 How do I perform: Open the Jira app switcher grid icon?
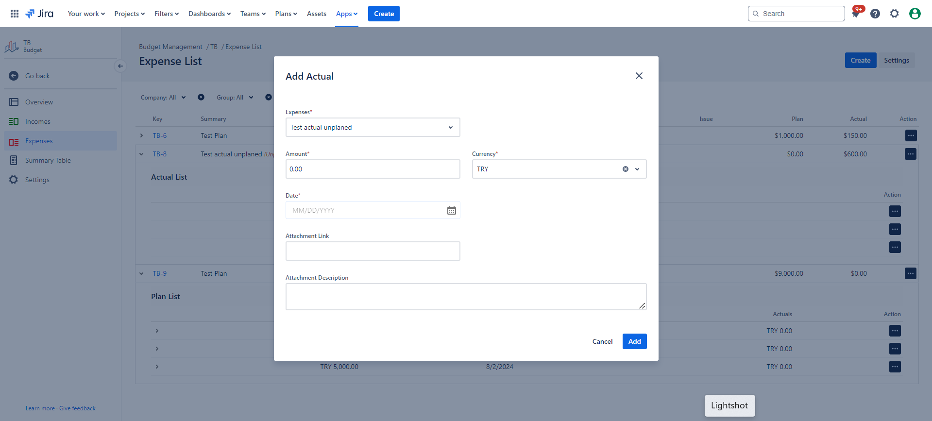point(15,14)
